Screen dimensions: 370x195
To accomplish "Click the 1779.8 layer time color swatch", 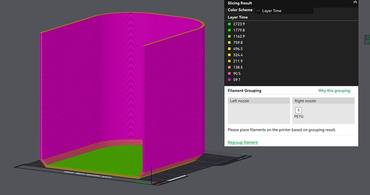I will coord(229,30).
